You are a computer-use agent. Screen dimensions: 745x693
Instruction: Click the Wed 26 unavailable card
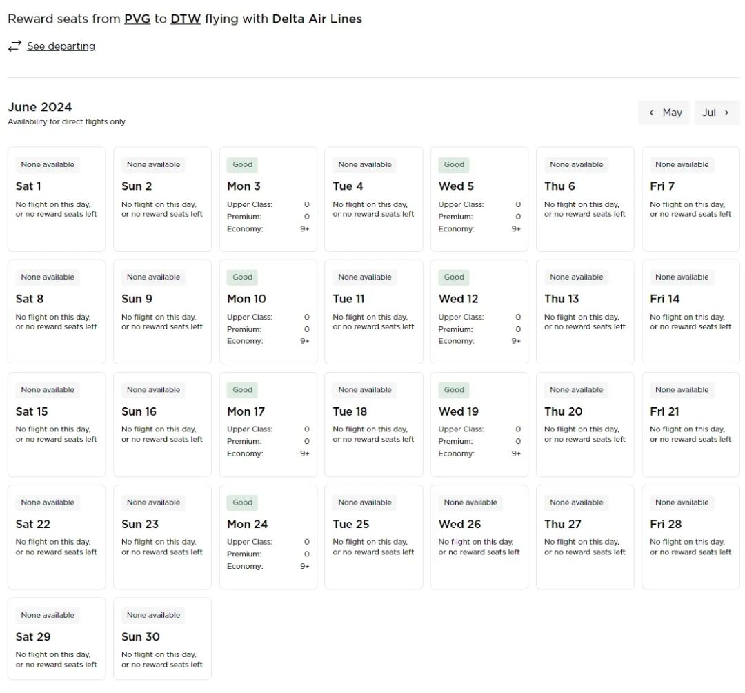(479, 536)
